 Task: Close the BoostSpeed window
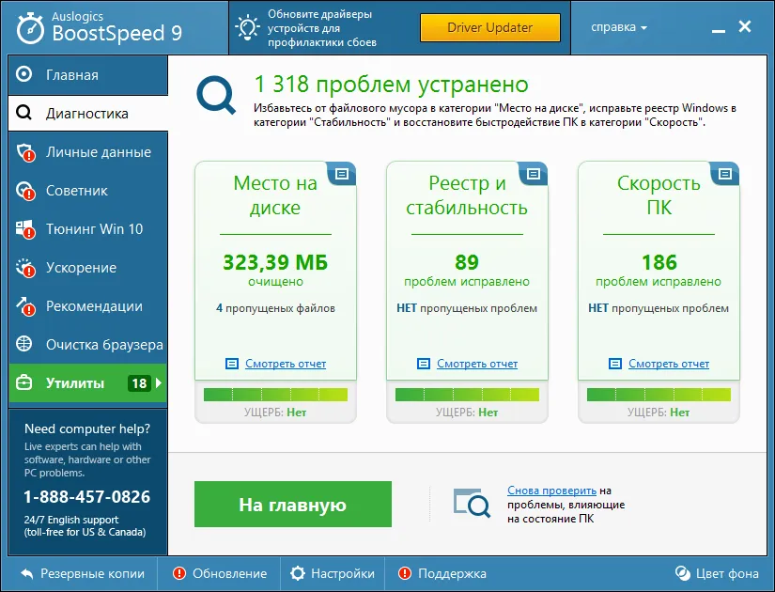(745, 26)
